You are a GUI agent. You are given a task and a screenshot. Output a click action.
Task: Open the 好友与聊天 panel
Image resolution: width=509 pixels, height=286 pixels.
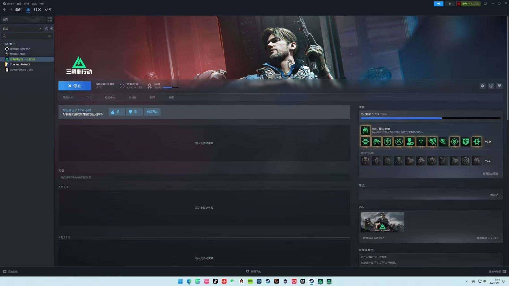(x=497, y=272)
